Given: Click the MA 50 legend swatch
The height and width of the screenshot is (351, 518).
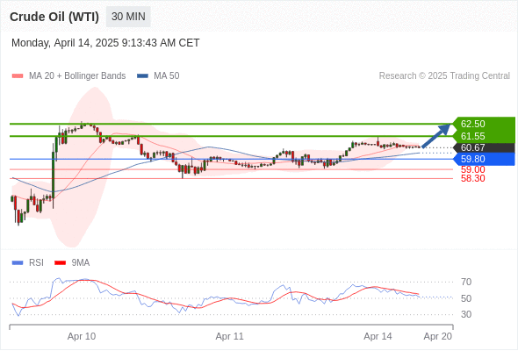Looking at the screenshot, I should tap(142, 76).
